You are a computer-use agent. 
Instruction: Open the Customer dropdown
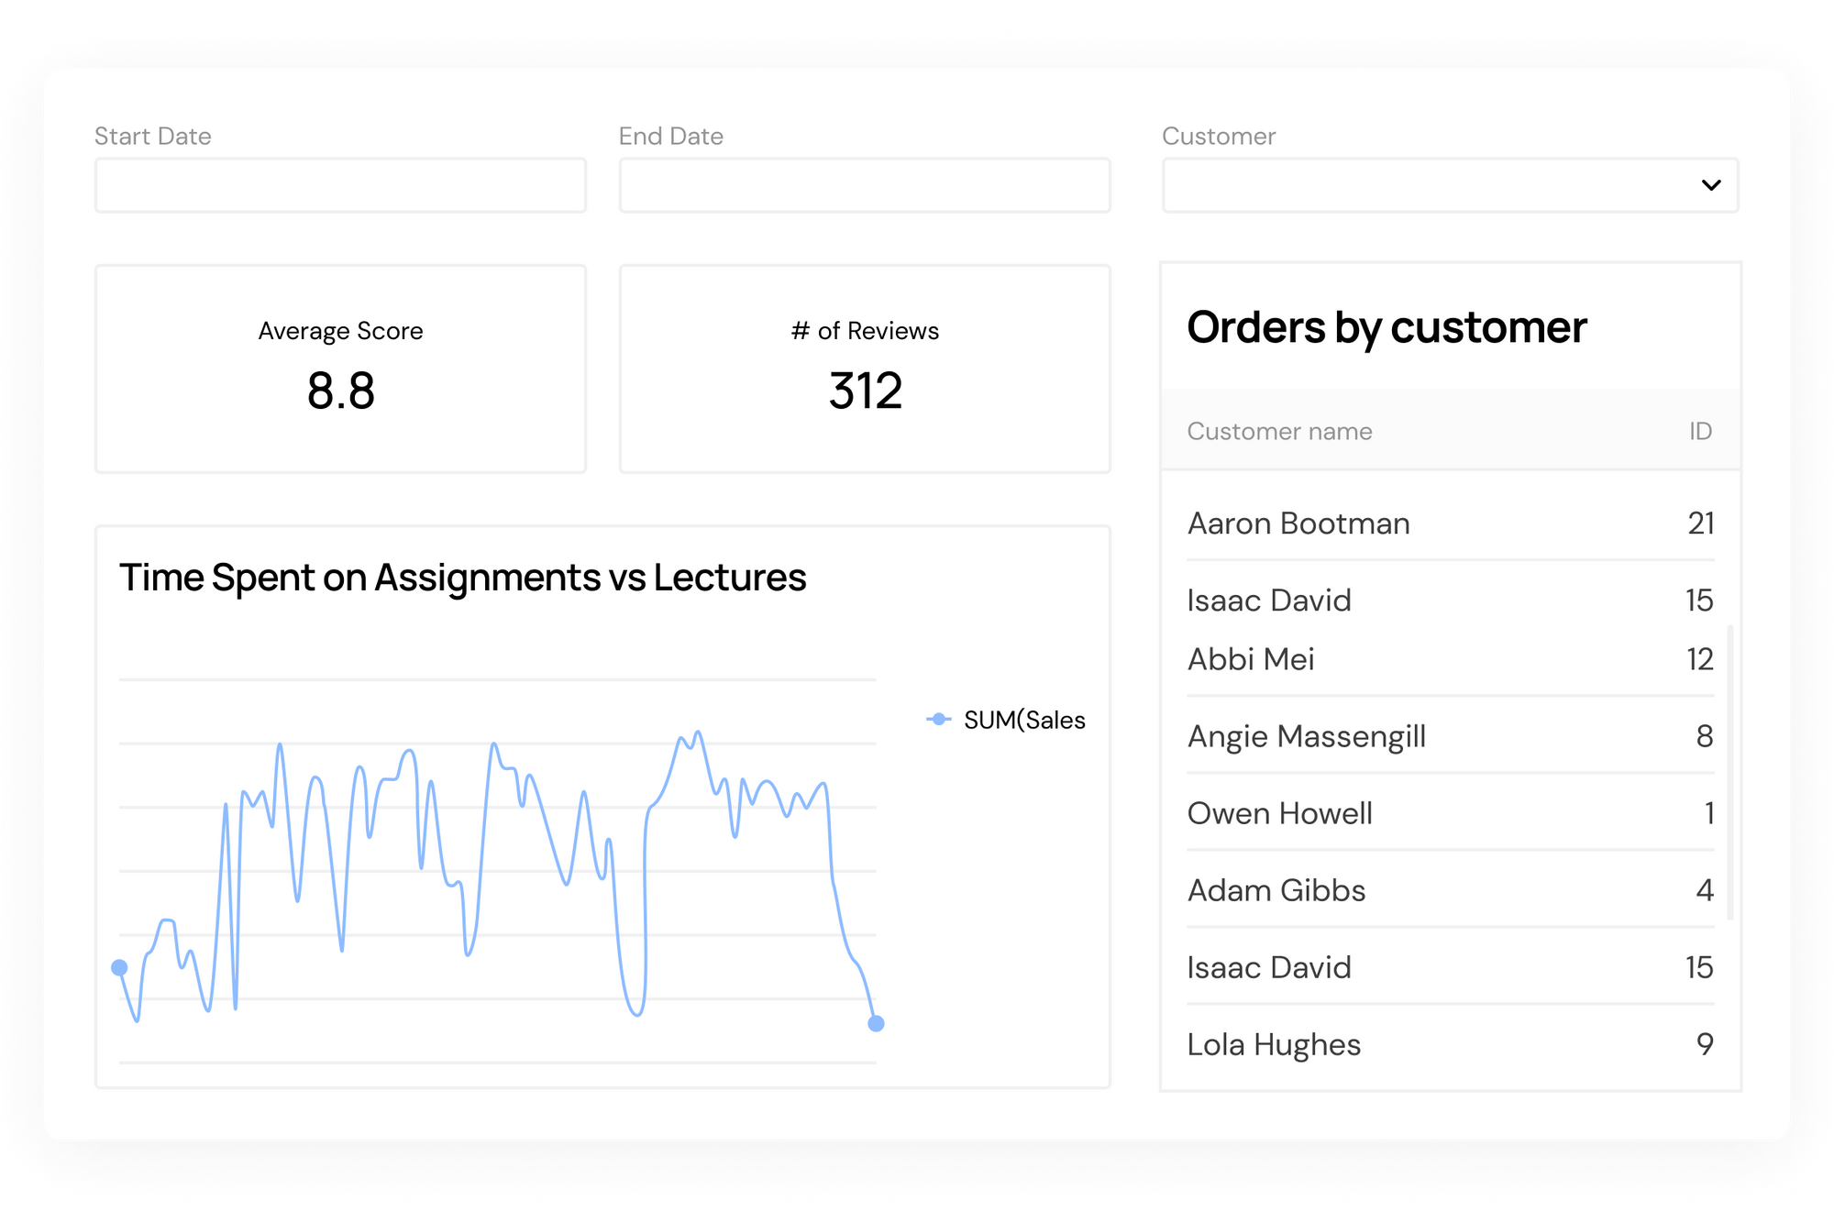pyautogui.click(x=1449, y=185)
